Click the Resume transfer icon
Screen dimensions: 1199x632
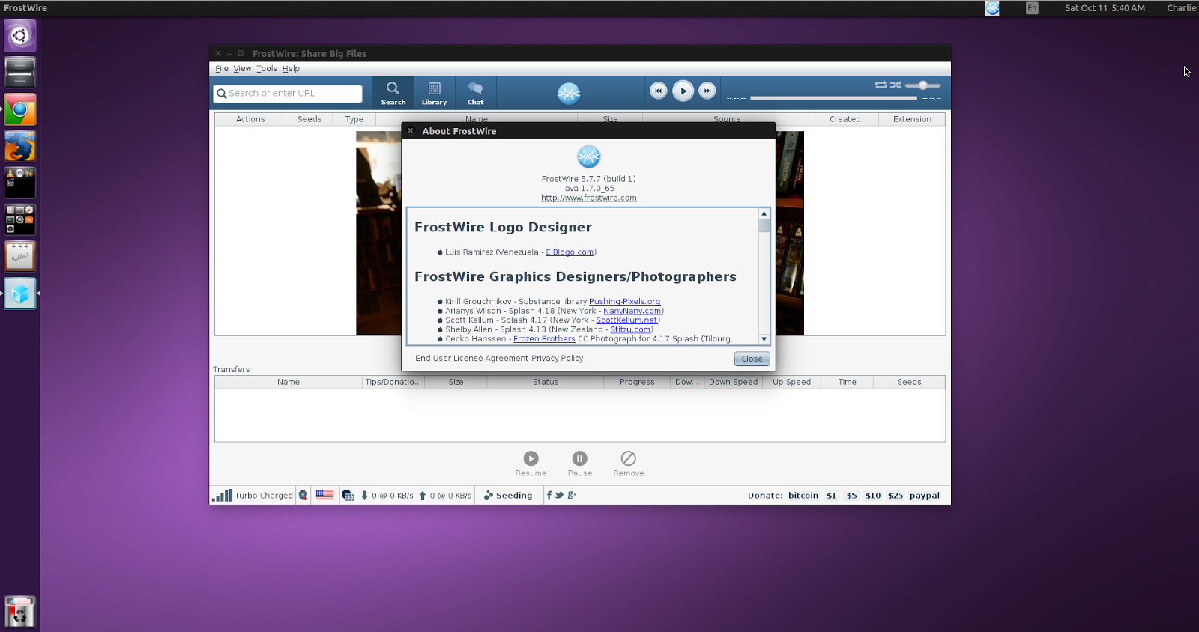click(531, 458)
